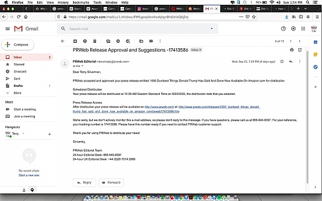Open the Bookmarks menu in menu bar
Screen dimensions: 322x201
tap(80, 3)
